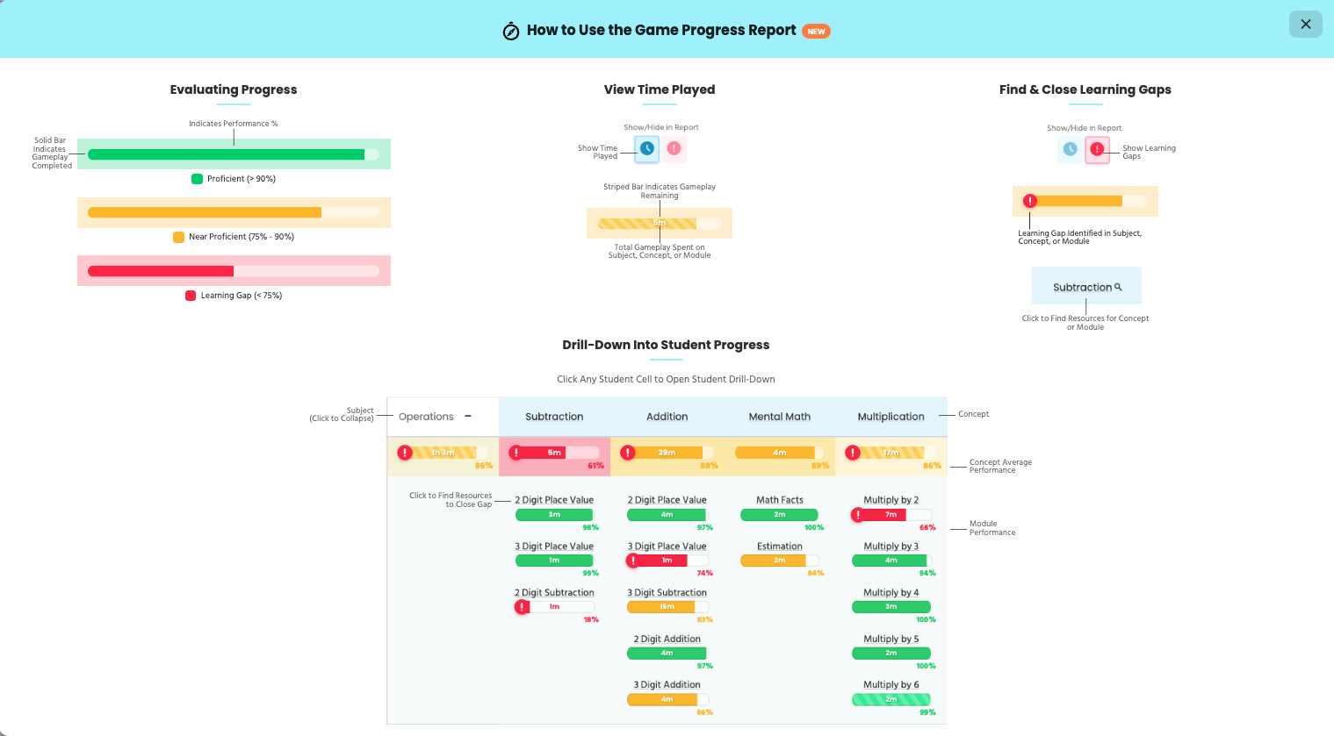Click the compass icon beside the dialog title
Viewport: 1334px width, 736px height.
(x=511, y=32)
